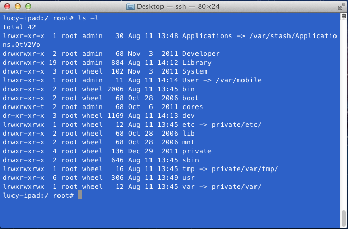
Task: Click the size '646' in sbin row
Action: coord(118,160)
